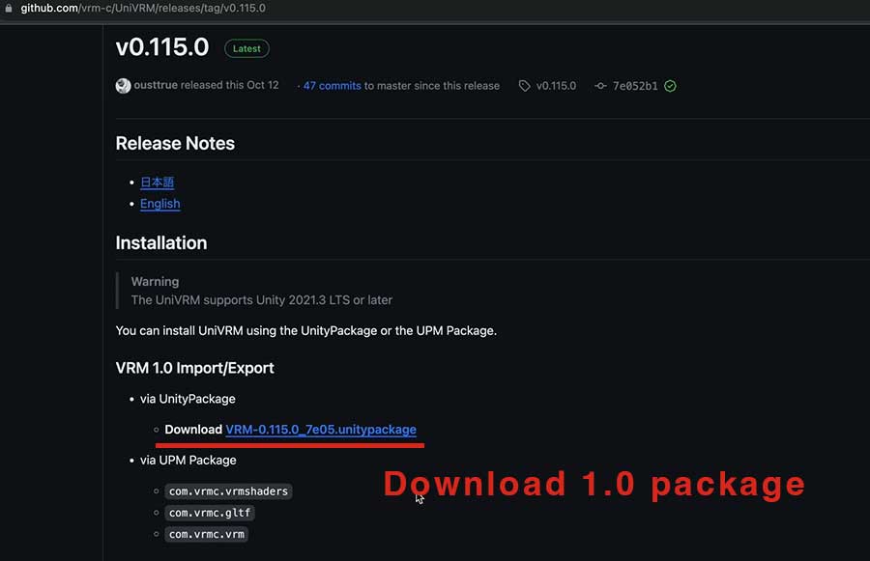Click the Installation heading

coord(161,242)
